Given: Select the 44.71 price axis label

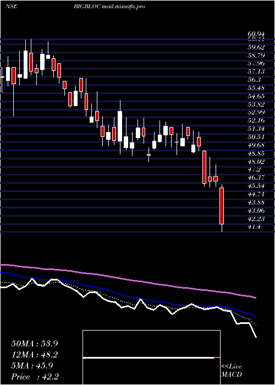Looking at the screenshot, I should pyautogui.click(x=256, y=194).
